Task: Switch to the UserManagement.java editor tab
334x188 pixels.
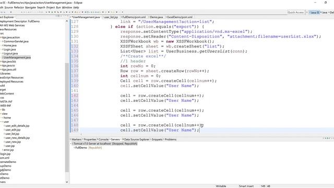Action: click(86, 17)
